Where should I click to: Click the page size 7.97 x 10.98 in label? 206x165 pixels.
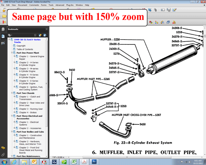point(58,157)
